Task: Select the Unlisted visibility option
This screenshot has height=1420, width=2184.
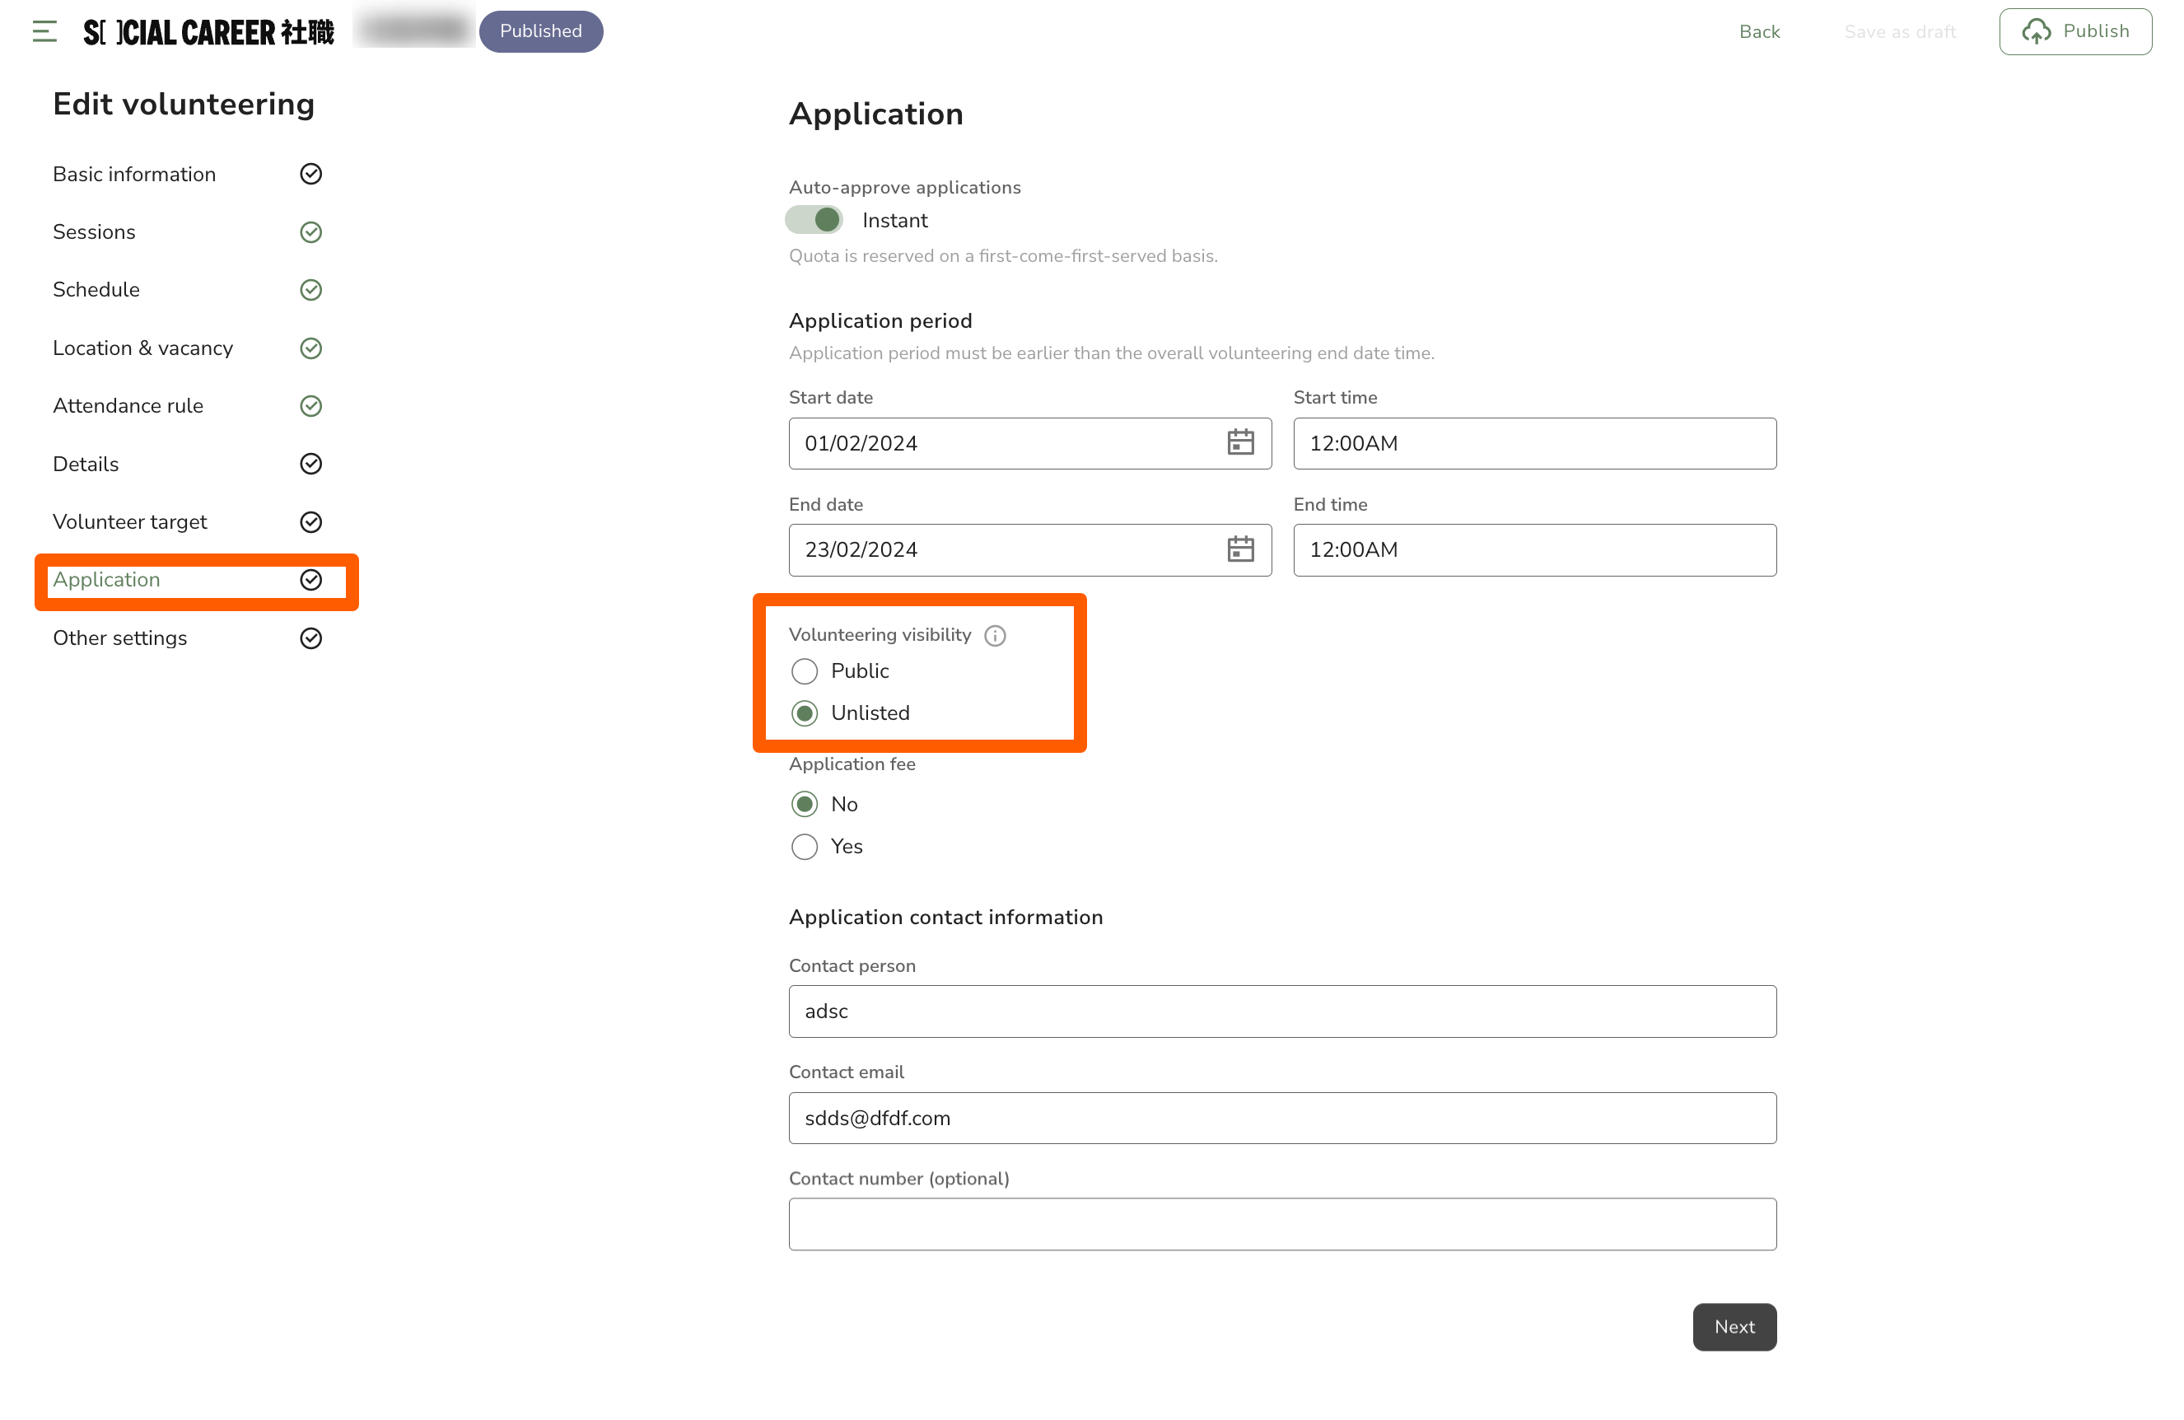Action: point(805,713)
